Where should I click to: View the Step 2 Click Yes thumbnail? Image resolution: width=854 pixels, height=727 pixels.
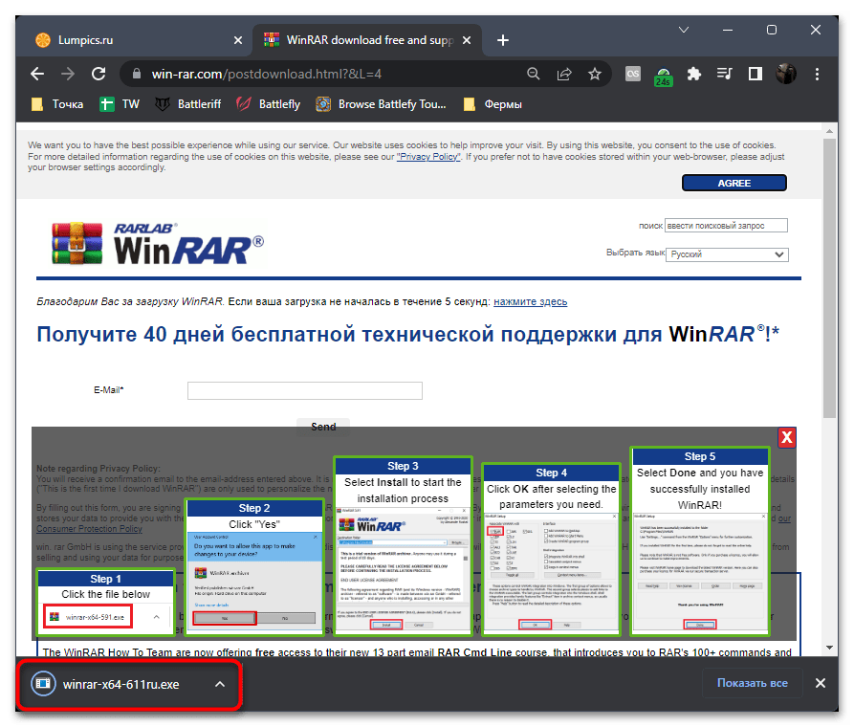254,567
